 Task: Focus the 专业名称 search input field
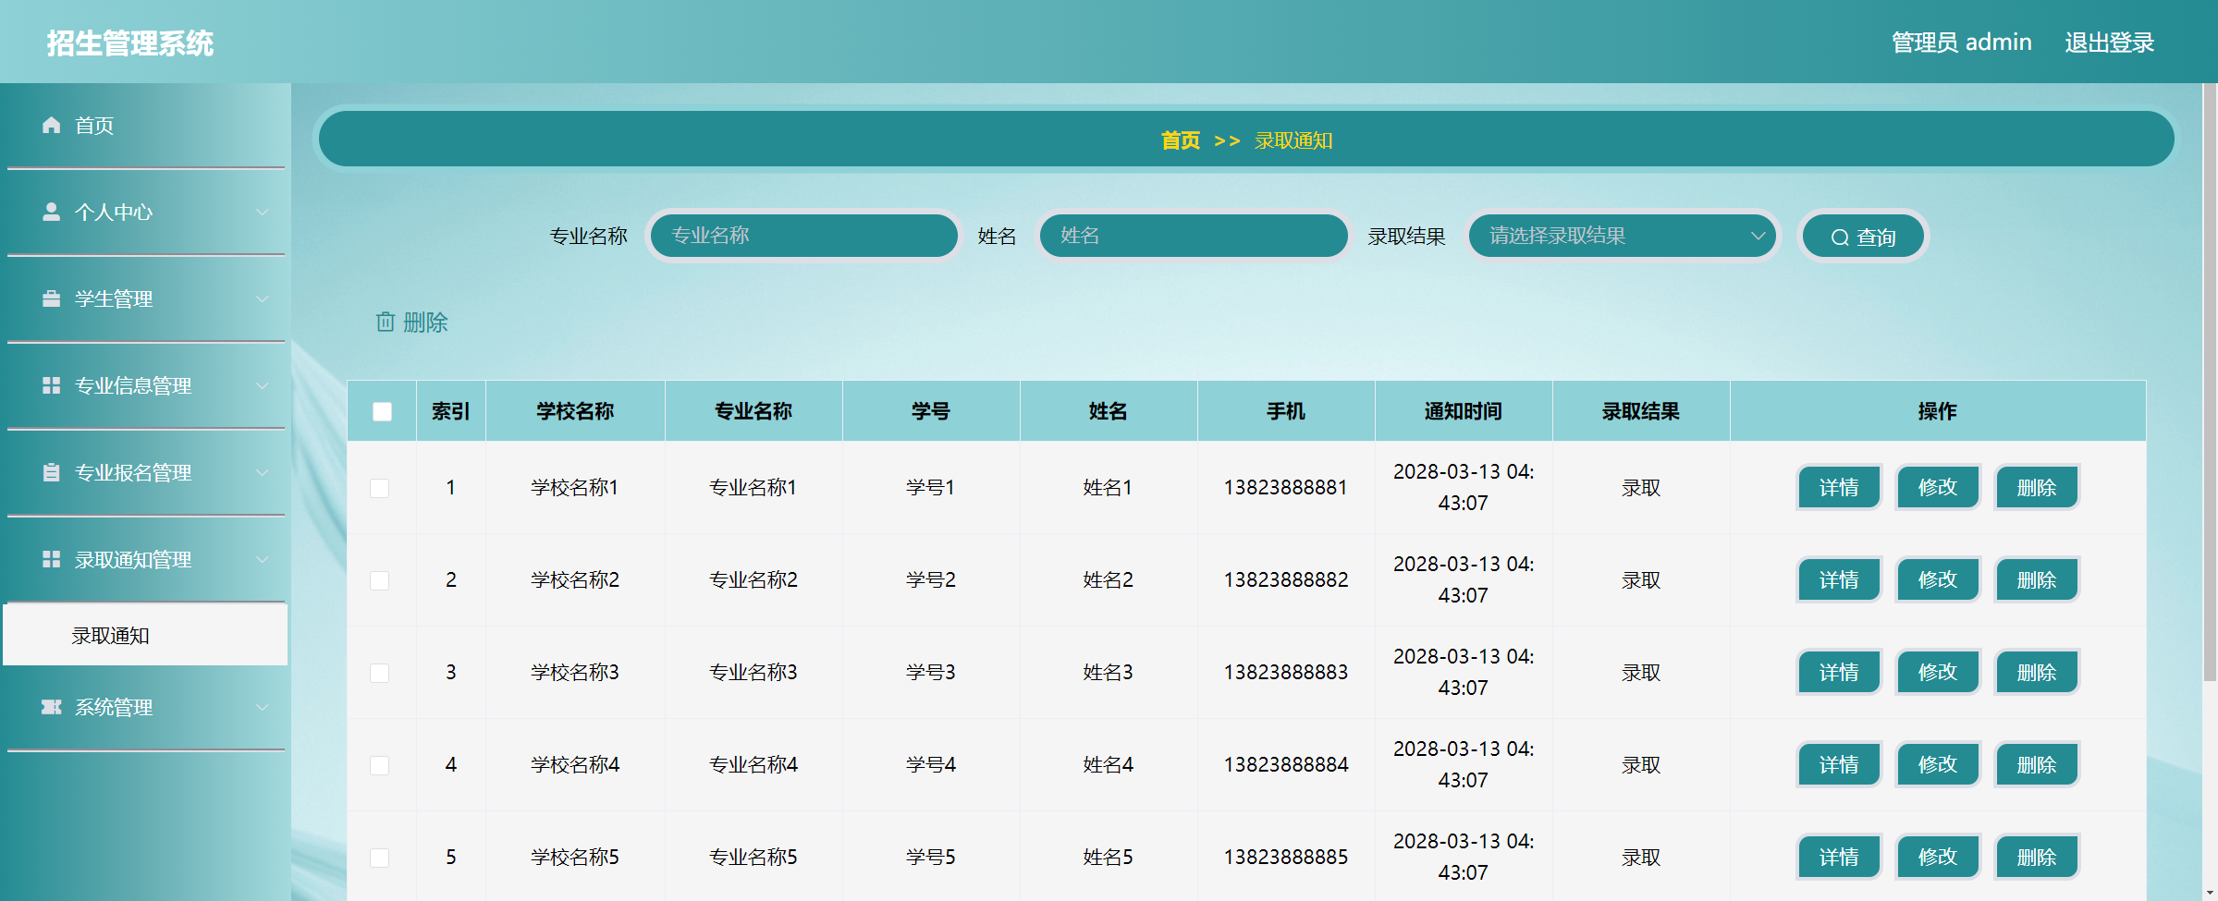coord(804,236)
